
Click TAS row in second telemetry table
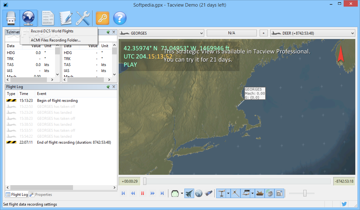(x=87, y=65)
